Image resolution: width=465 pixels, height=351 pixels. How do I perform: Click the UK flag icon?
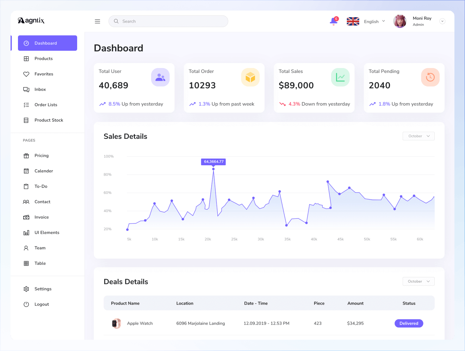(x=353, y=21)
